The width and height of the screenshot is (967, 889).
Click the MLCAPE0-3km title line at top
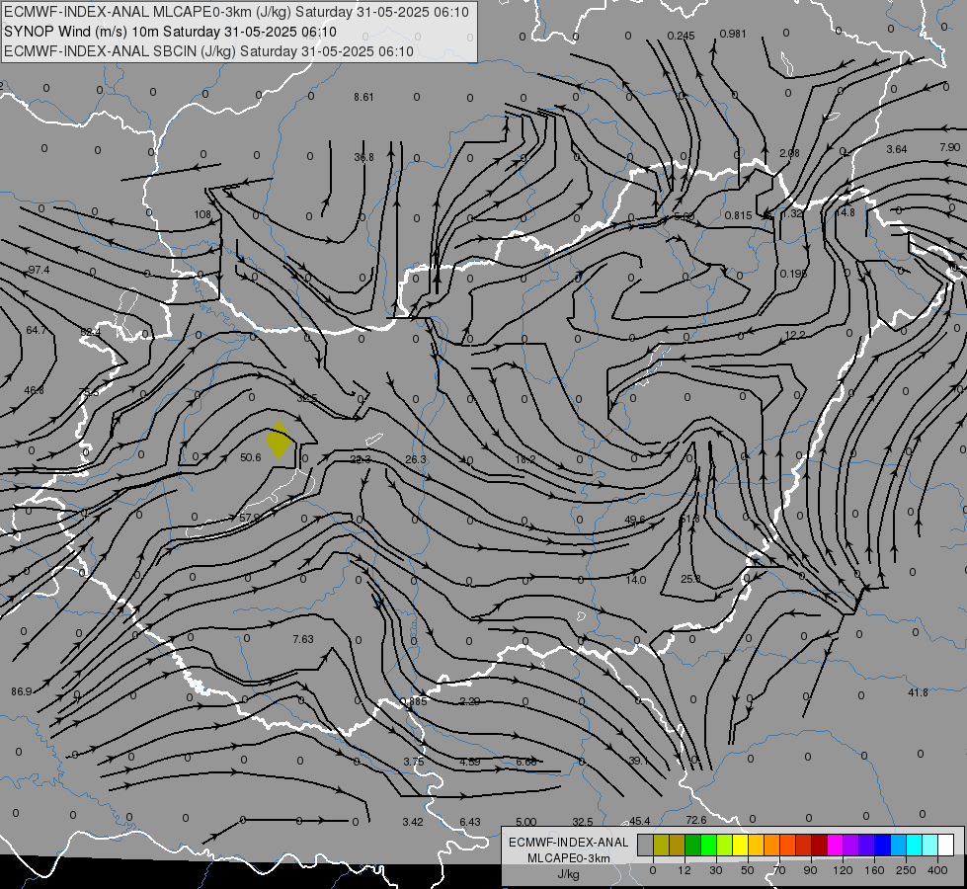click(236, 12)
